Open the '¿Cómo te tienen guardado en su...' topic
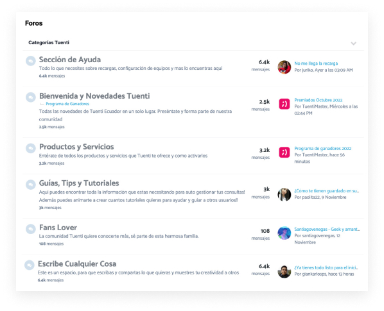The width and height of the screenshot is (384, 311). [326, 190]
